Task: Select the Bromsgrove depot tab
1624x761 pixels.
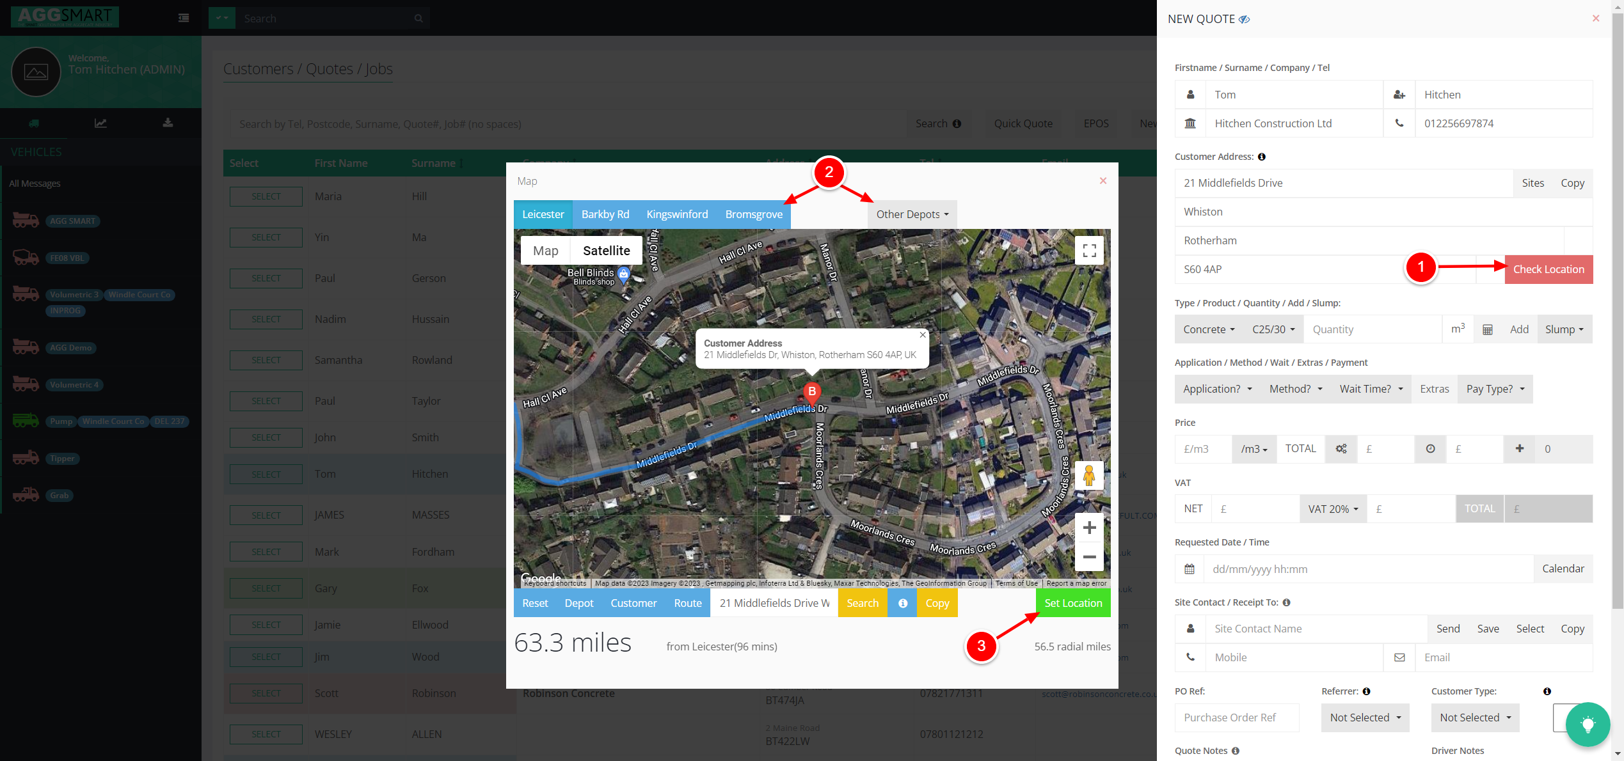Action: (754, 214)
